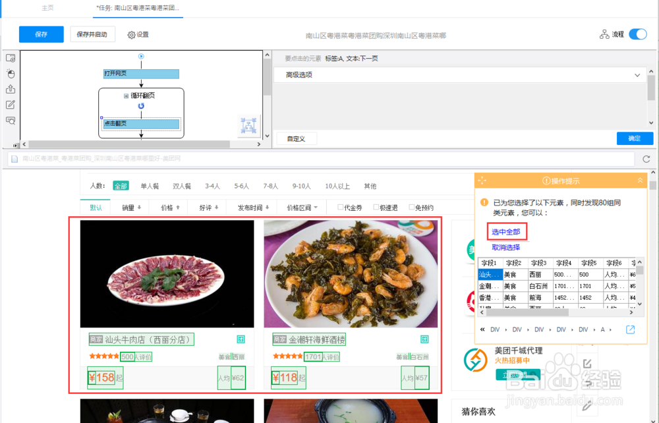659x423 pixels.
Task: Sort by 价格
Action: (x=170, y=208)
